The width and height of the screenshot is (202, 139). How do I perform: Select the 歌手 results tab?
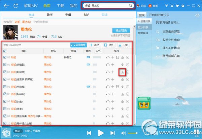pyautogui.click(x=50, y=15)
